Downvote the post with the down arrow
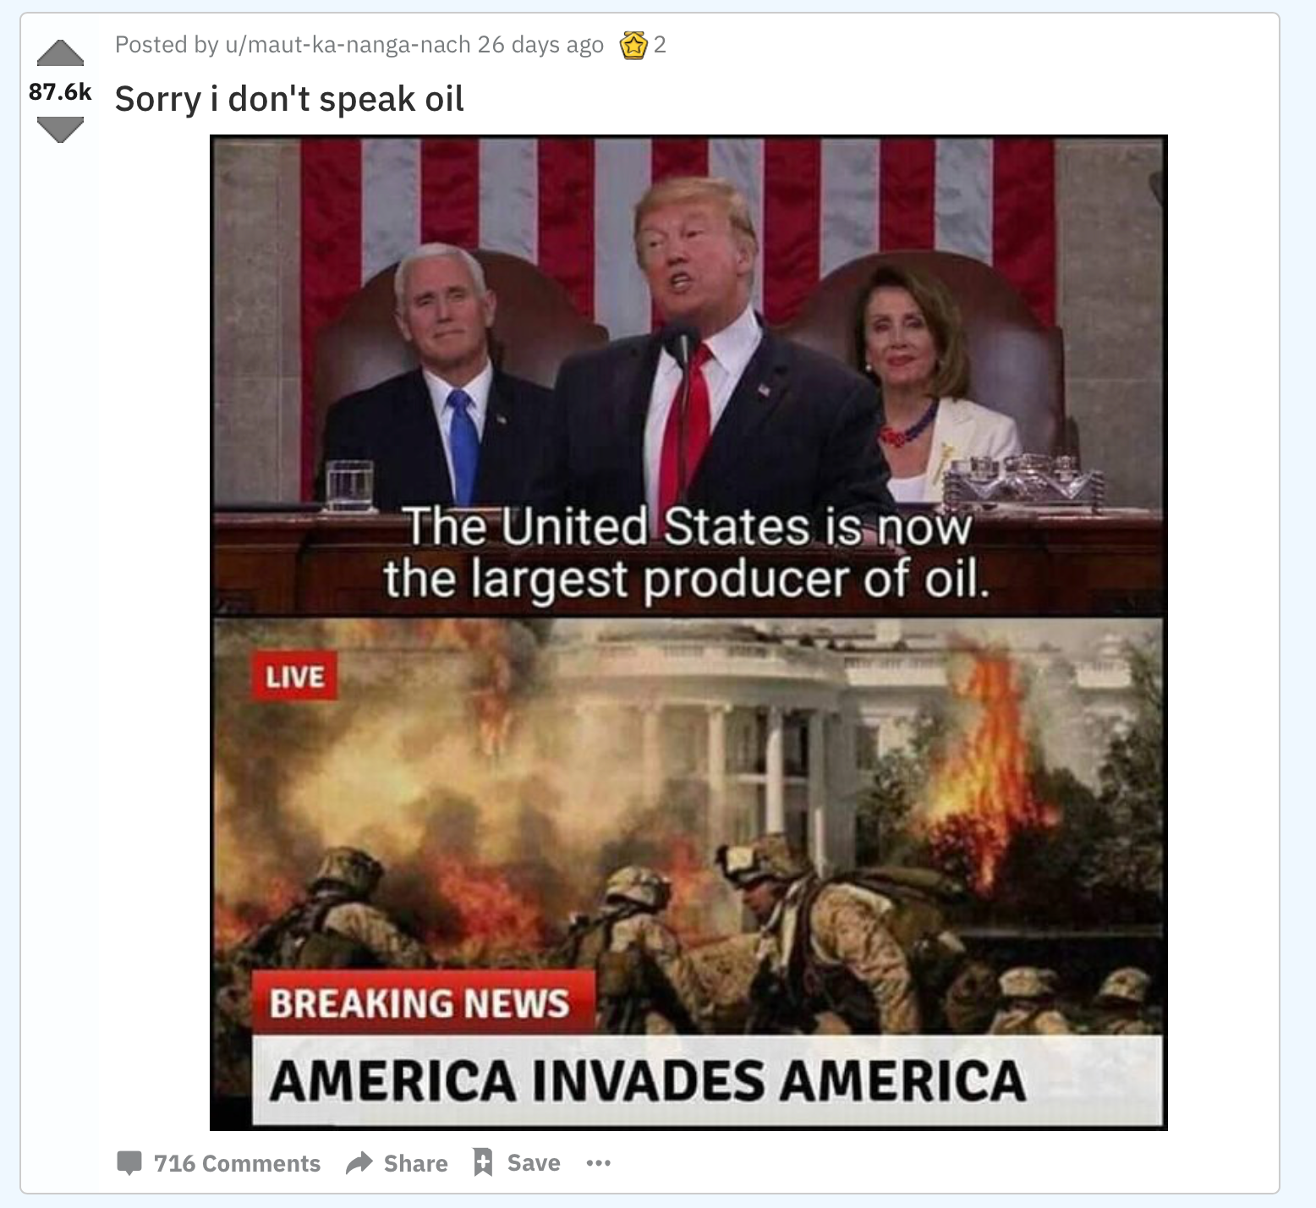This screenshot has width=1316, height=1208. click(60, 129)
